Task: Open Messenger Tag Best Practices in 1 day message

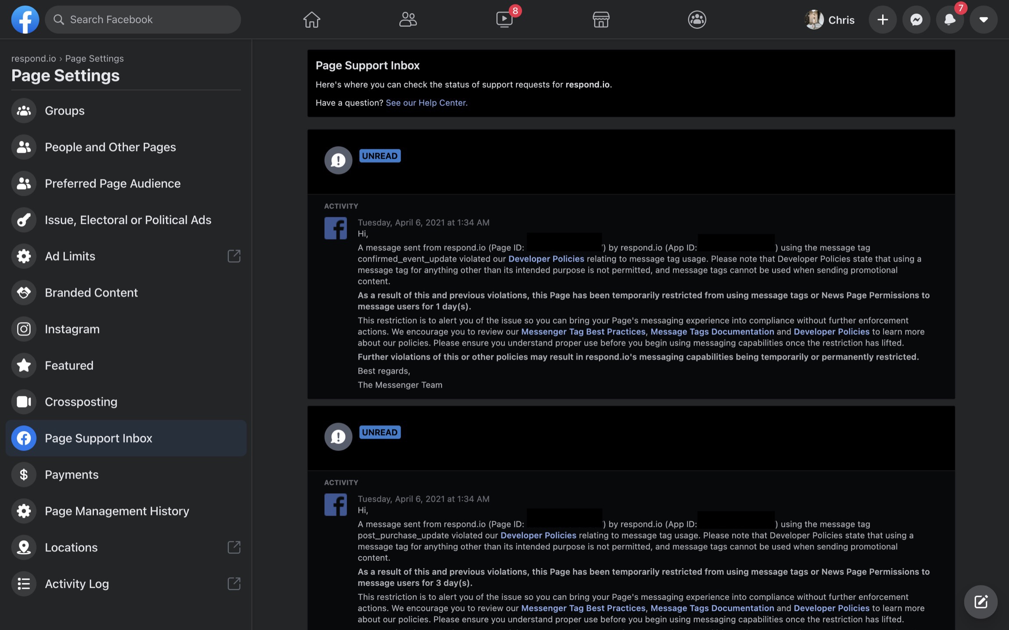Action: (x=583, y=331)
